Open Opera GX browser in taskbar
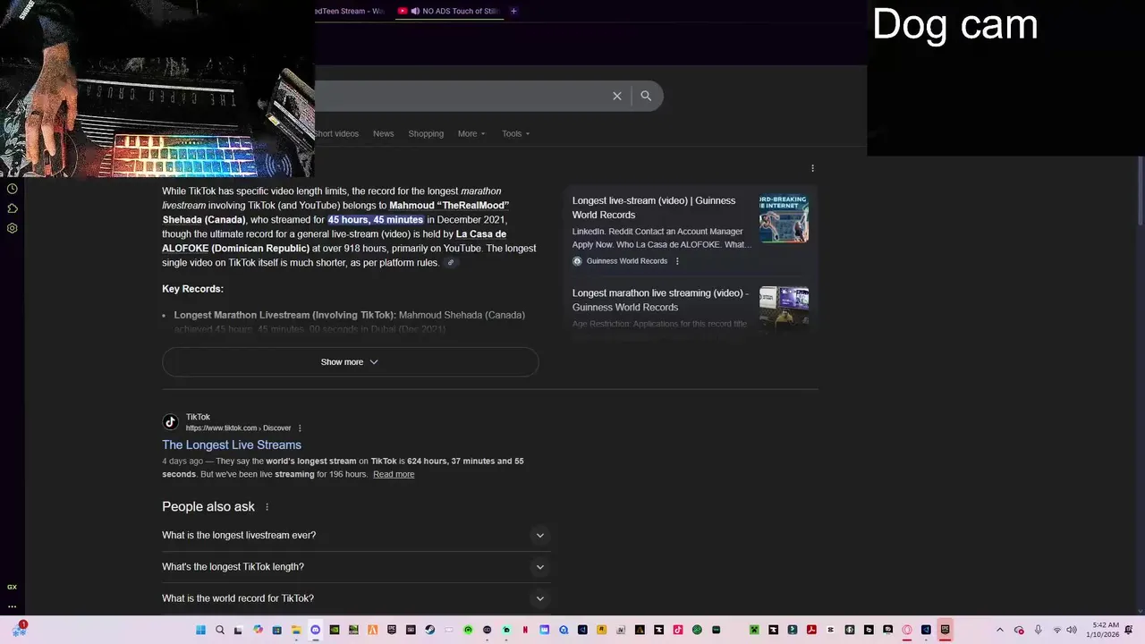 [907, 630]
